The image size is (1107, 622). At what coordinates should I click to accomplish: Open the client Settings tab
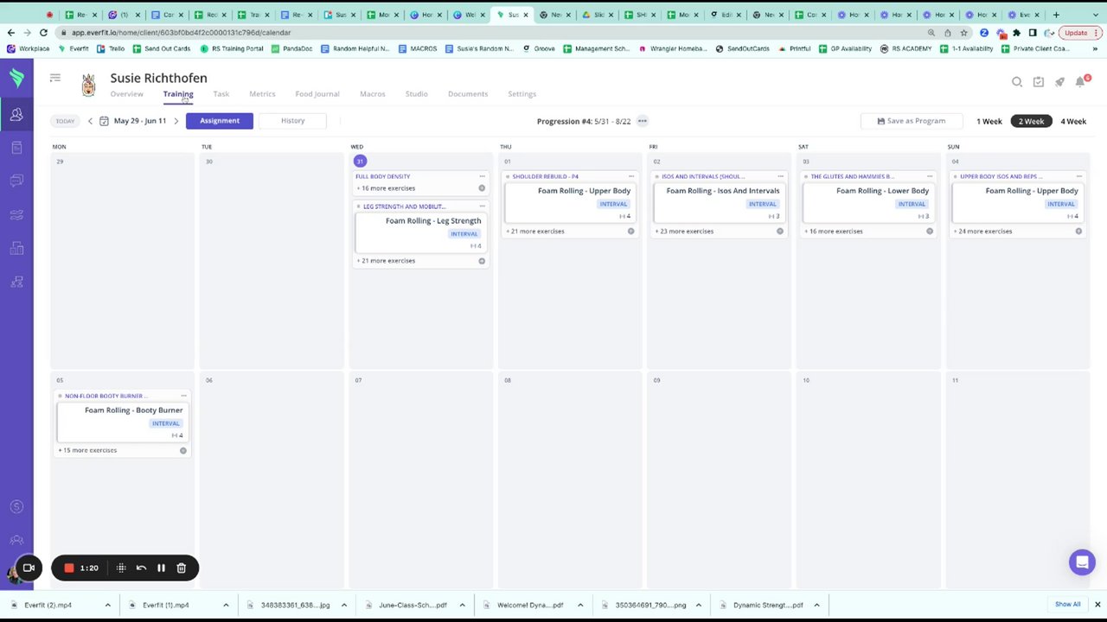pyautogui.click(x=522, y=94)
